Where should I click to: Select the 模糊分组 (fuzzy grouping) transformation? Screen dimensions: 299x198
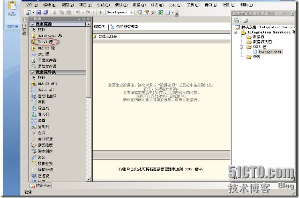(x=42, y=170)
